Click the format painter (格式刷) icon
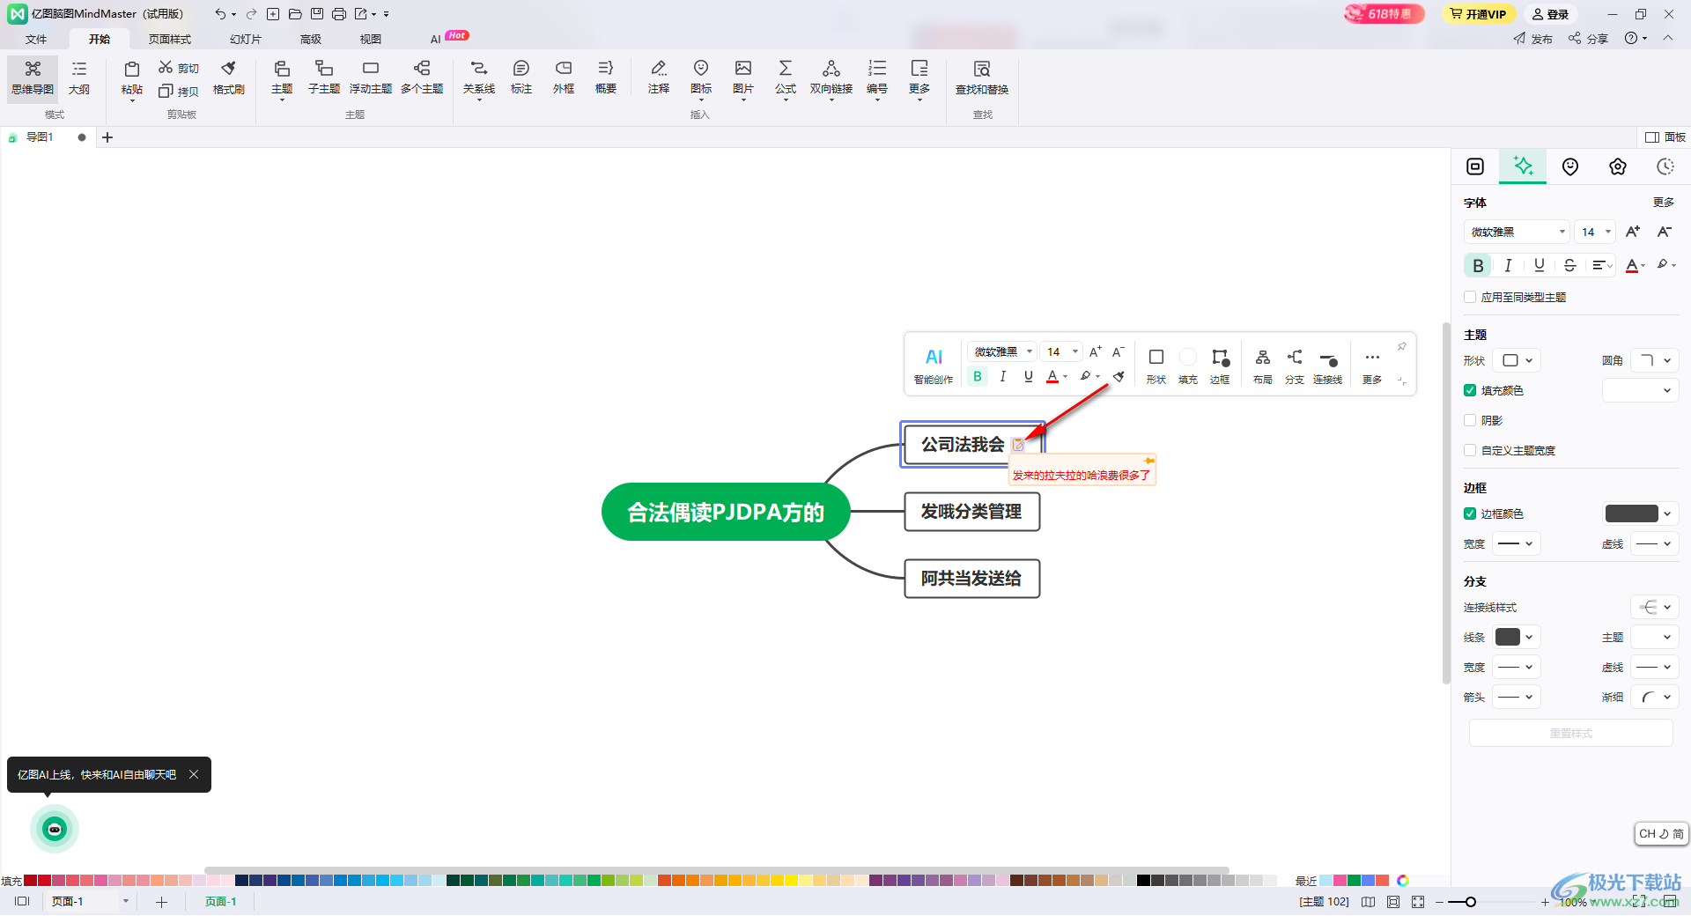The height and width of the screenshot is (916, 1691). coord(229,78)
